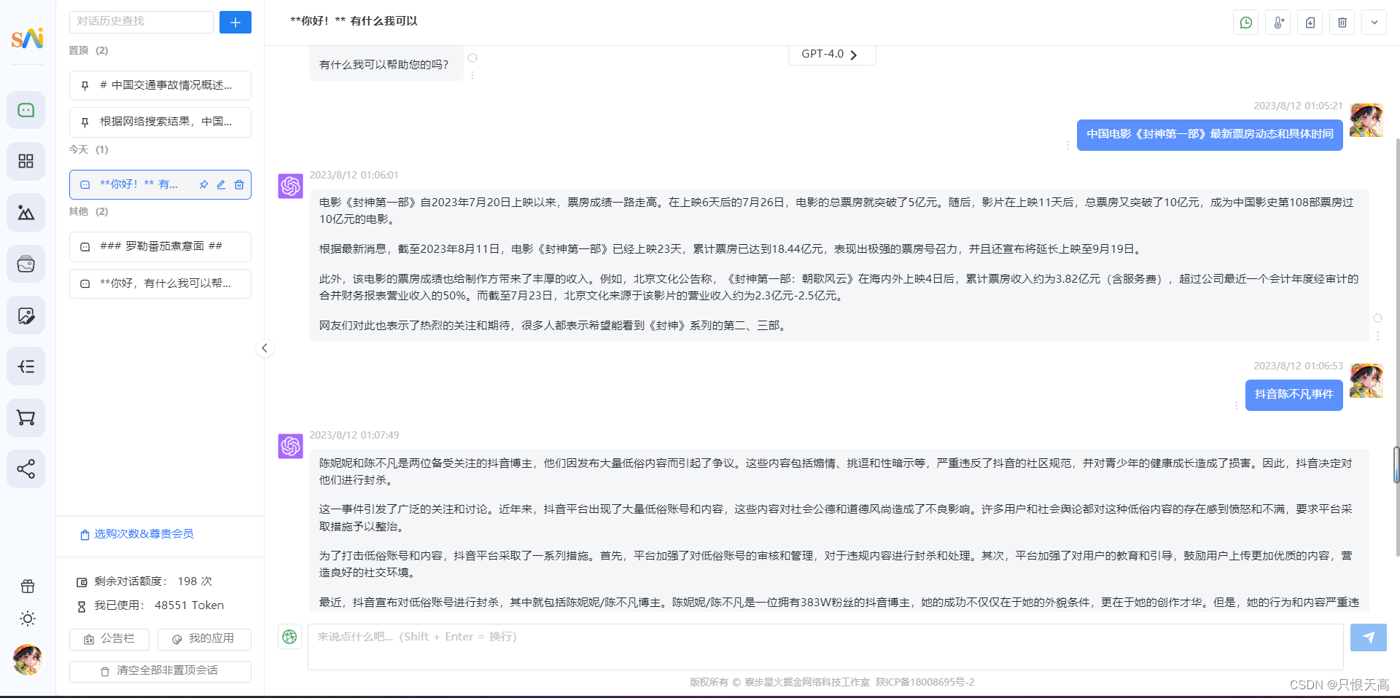Click the chat title '**你好！** 有什么我可以'

pos(354,21)
